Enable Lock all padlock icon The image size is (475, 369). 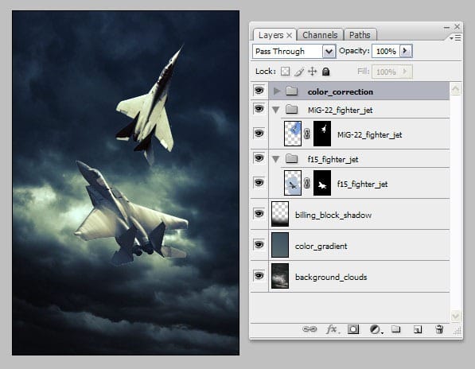pyautogui.click(x=325, y=72)
